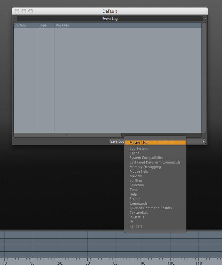Choose Selection in the log list
This screenshot has width=222, height=265.
[155, 185]
